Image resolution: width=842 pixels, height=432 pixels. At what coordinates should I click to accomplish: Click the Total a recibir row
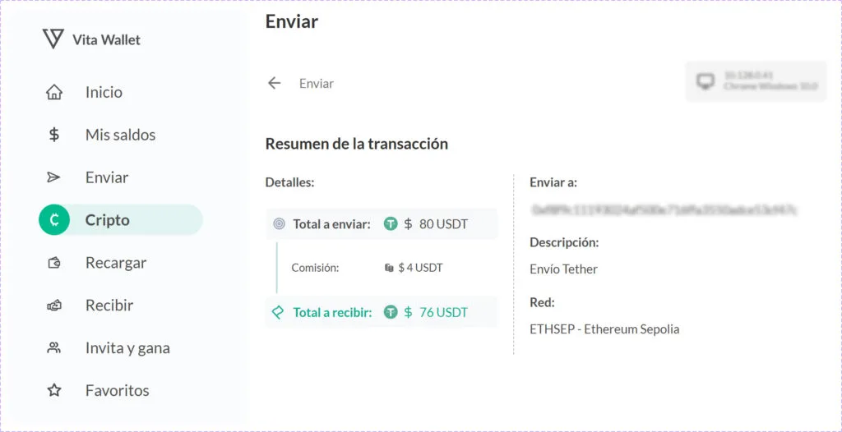(382, 312)
